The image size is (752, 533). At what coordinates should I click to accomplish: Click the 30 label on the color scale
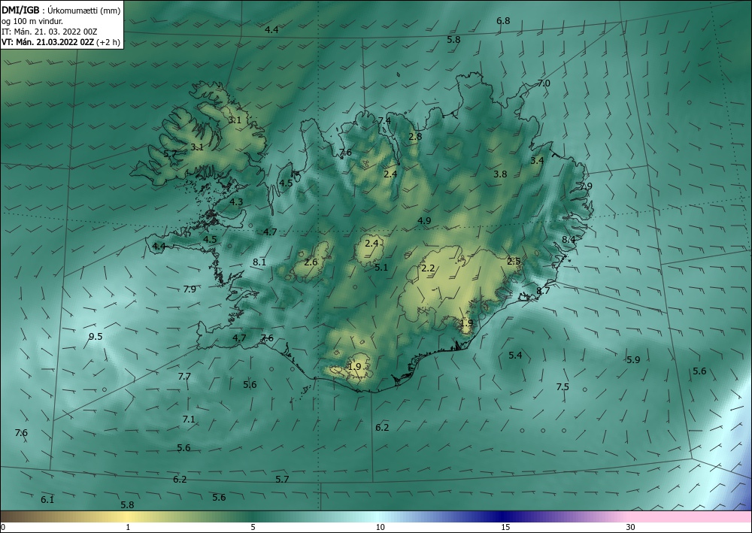tap(631, 528)
